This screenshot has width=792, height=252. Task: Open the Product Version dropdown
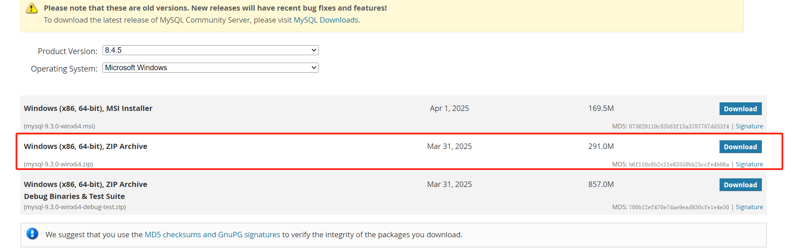[210, 50]
